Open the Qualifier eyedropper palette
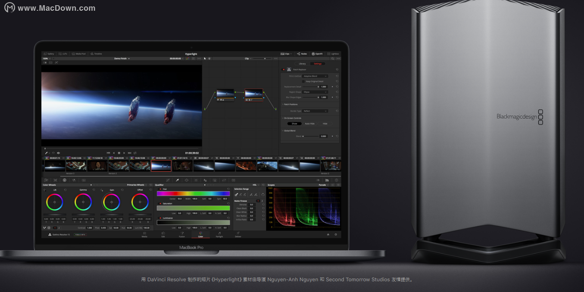 pos(177,180)
